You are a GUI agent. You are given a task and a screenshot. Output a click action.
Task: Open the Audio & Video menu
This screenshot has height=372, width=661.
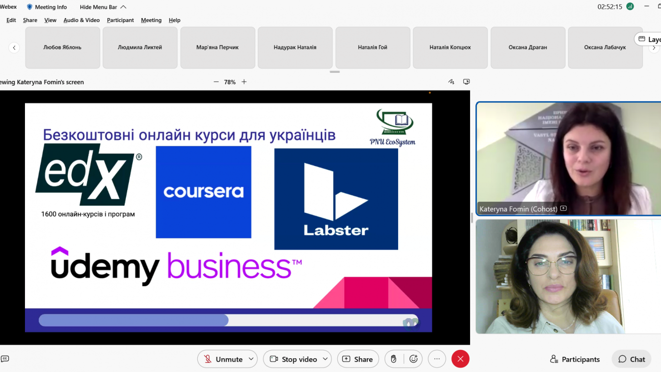click(x=81, y=20)
